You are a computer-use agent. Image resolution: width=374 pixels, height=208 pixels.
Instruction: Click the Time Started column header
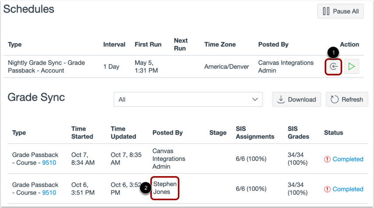click(82, 133)
